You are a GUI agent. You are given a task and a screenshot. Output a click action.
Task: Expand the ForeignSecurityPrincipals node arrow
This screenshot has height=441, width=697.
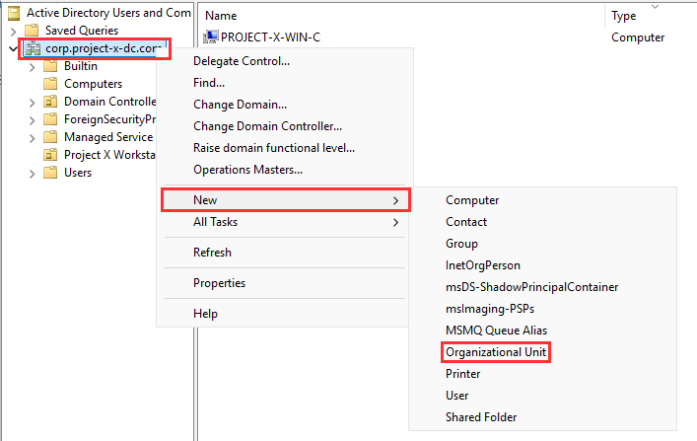point(33,119)
